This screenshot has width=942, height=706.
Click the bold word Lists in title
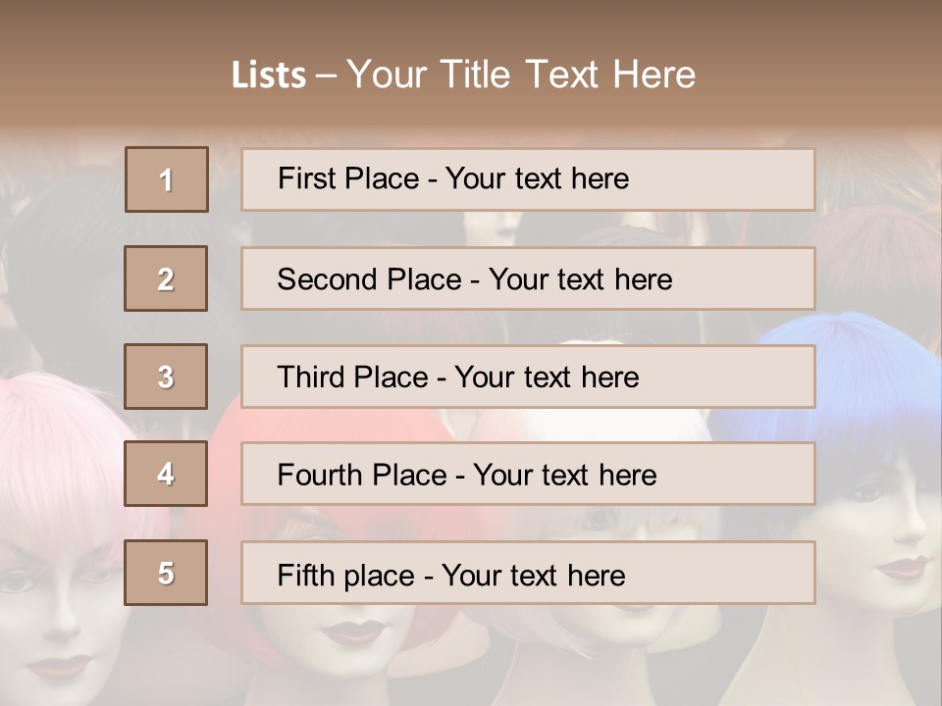pos(269,76)
